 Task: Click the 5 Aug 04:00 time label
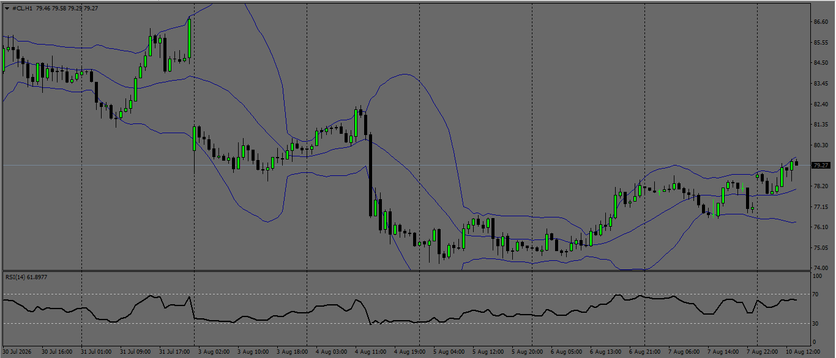(x=449, y=352)
